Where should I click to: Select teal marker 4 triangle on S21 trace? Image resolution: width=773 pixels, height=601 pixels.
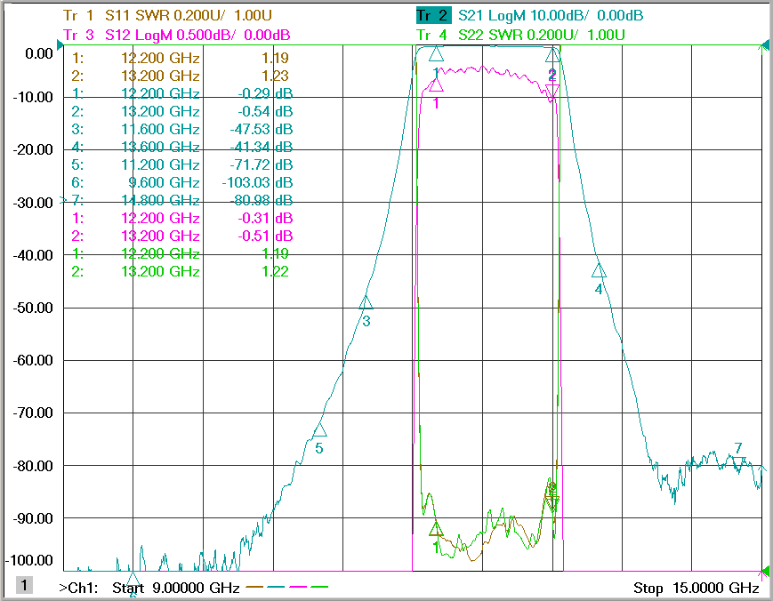599,270
